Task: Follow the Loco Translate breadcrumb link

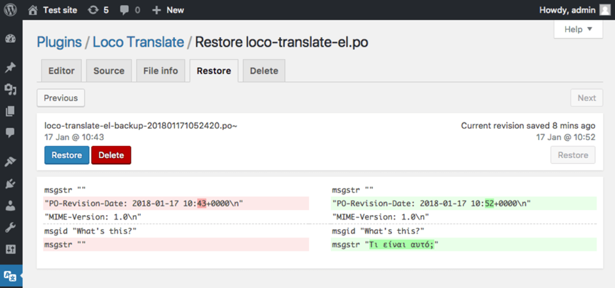Action: coord(138,42)
